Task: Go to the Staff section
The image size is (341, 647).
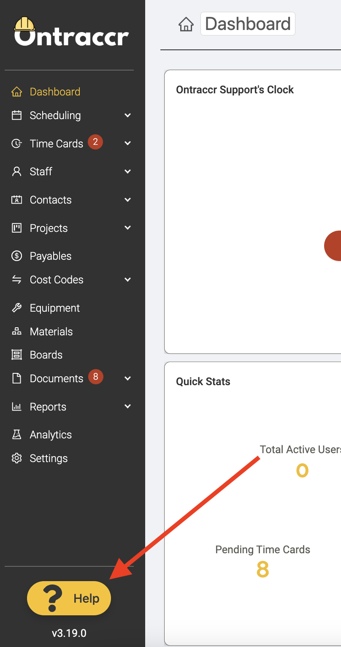Action: pyautogui.click(x=41, y=171)
